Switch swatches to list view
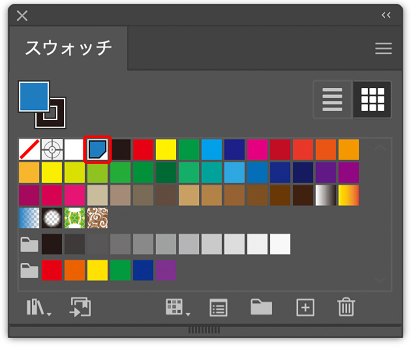This screenshot has width=411, height=351. click(333, 100)
